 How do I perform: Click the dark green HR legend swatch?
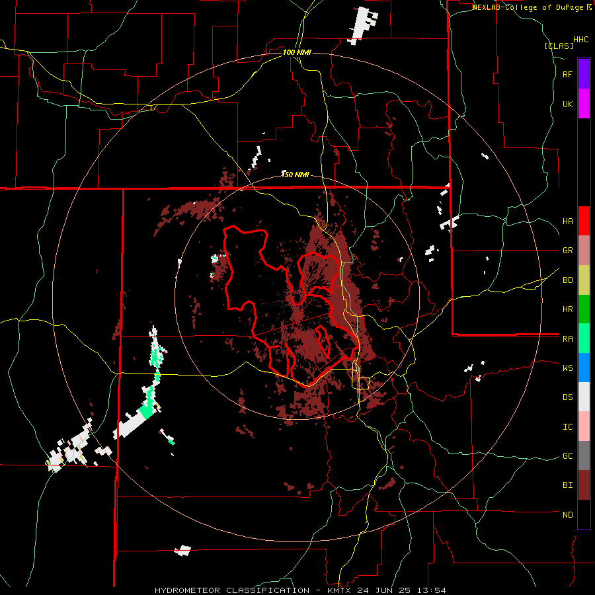pos(584,309)
